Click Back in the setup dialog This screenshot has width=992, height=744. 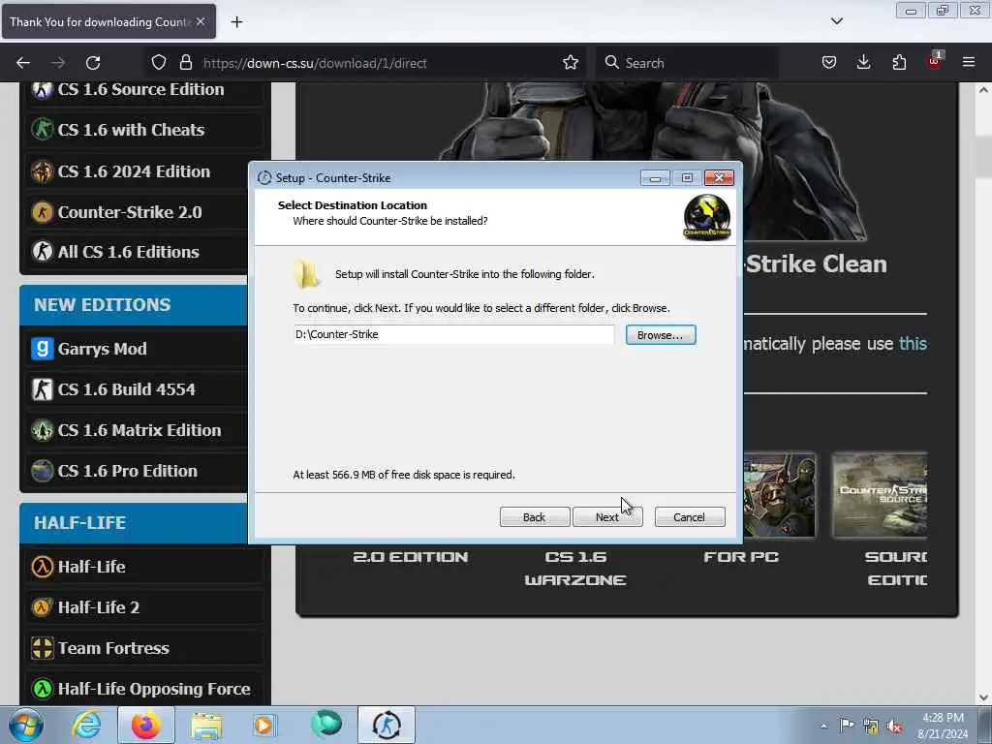click(535, 517)
